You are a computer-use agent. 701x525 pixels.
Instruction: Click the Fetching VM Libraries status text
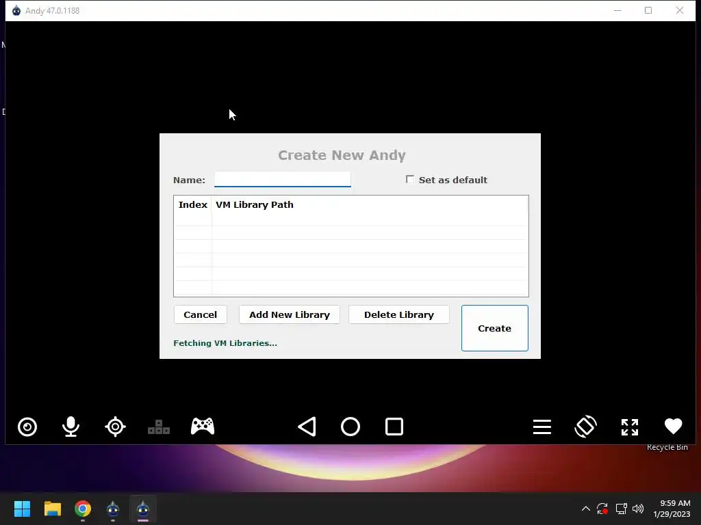click(225, 343)
